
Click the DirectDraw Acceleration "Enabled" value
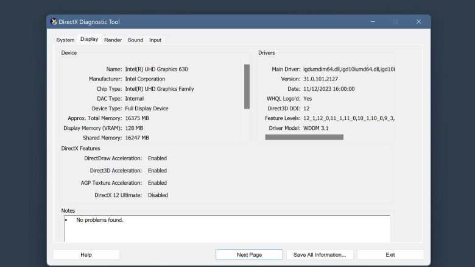(157, 158)
